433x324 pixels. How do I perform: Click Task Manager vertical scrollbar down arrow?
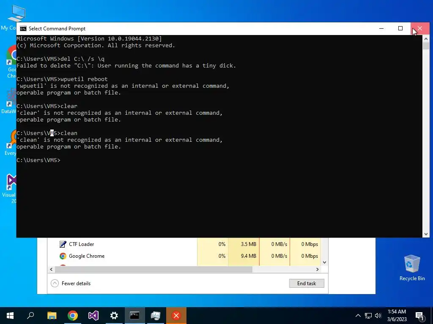325,262
